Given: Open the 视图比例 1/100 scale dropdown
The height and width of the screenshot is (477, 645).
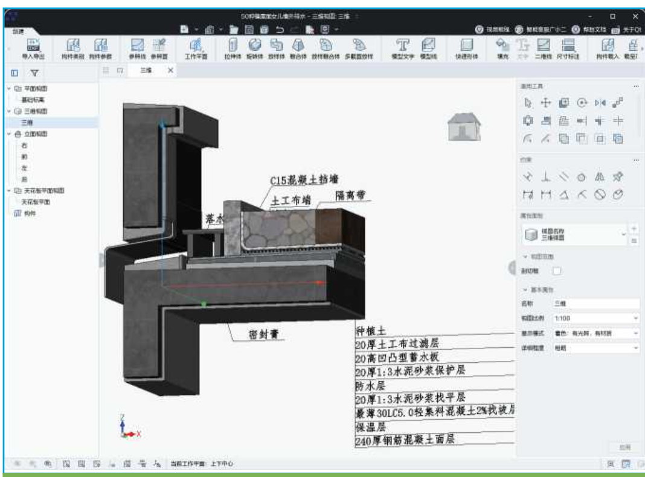Looking at the screenshot, I should 595,318.
